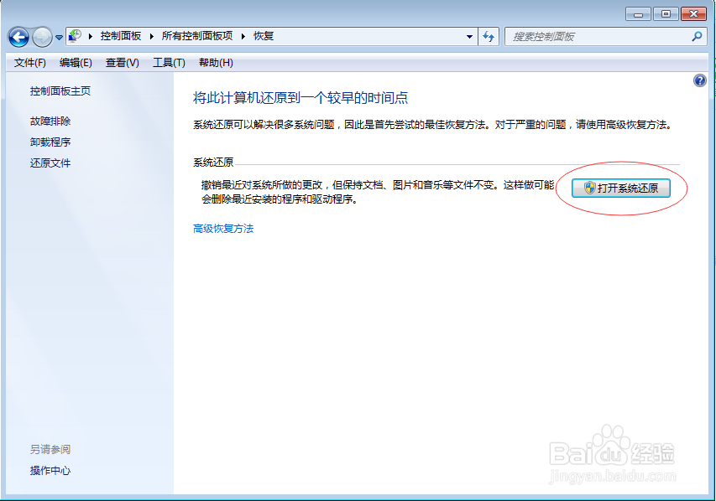Click the search magnifier icon
Image resolution: width=716 pixels, height=501 pixels.
click(x=695, y=36)
